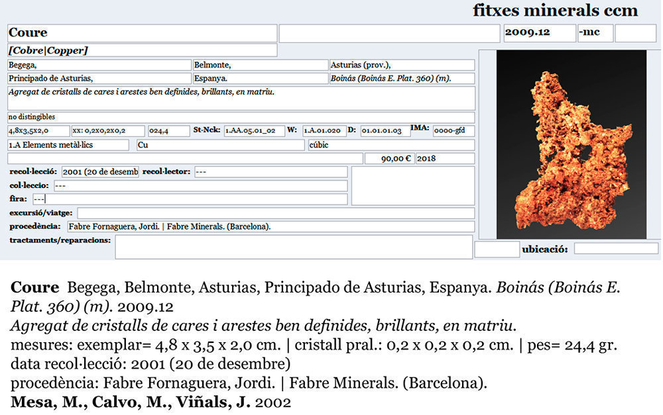Select the IMA field 0000-gfd
The image size is (663, 415).
(x=453, y=131)
